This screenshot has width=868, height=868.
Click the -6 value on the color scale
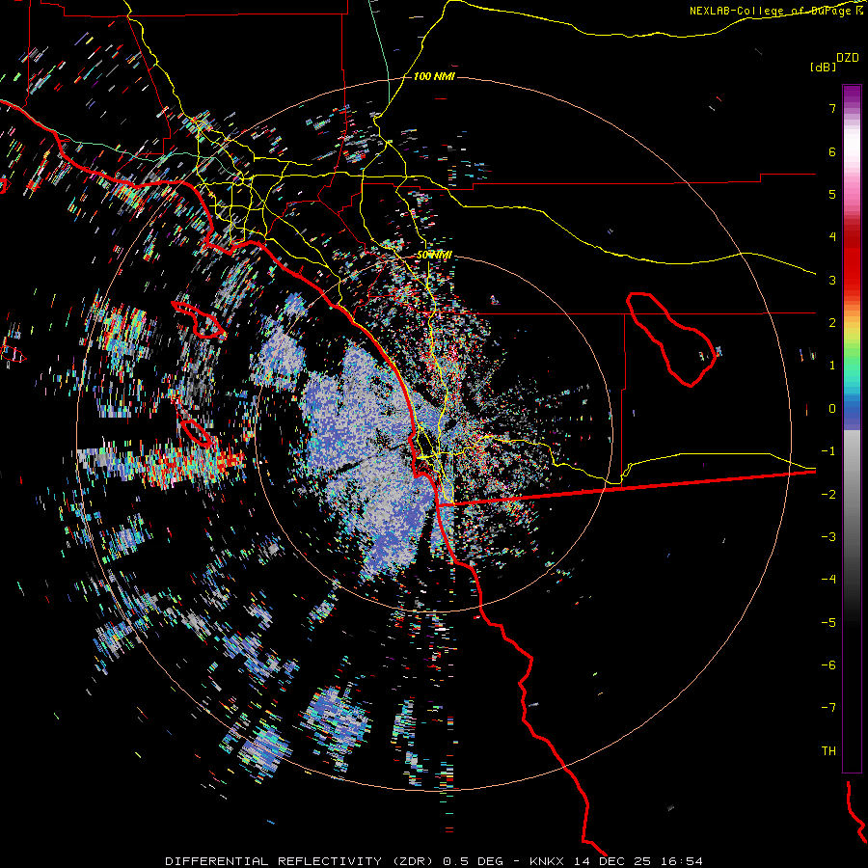pyautogui.click(x=828, y=665)
